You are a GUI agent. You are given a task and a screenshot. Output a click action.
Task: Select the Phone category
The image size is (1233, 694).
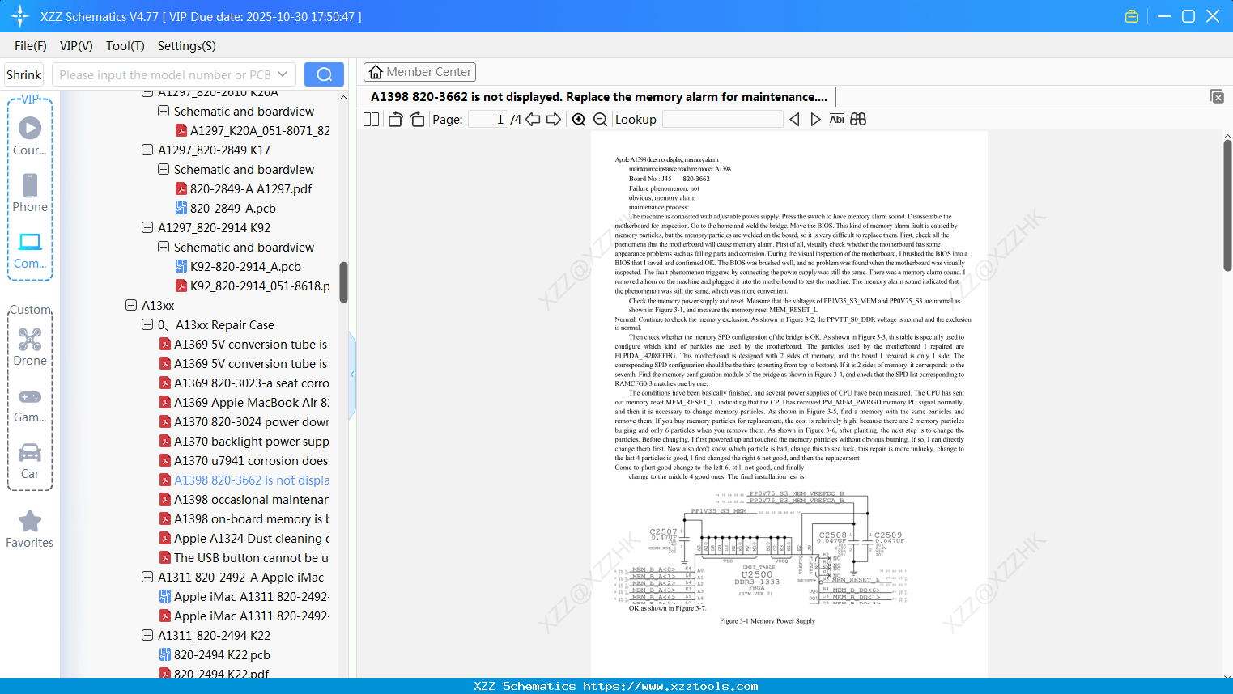(x=30, y=193)
